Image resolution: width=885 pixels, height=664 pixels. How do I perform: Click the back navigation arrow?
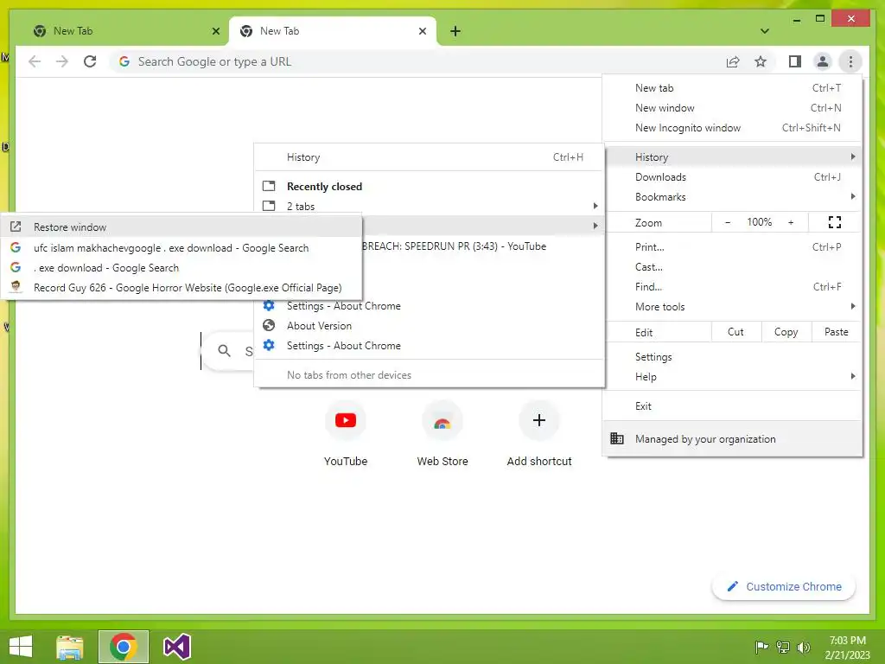[35, 61]
